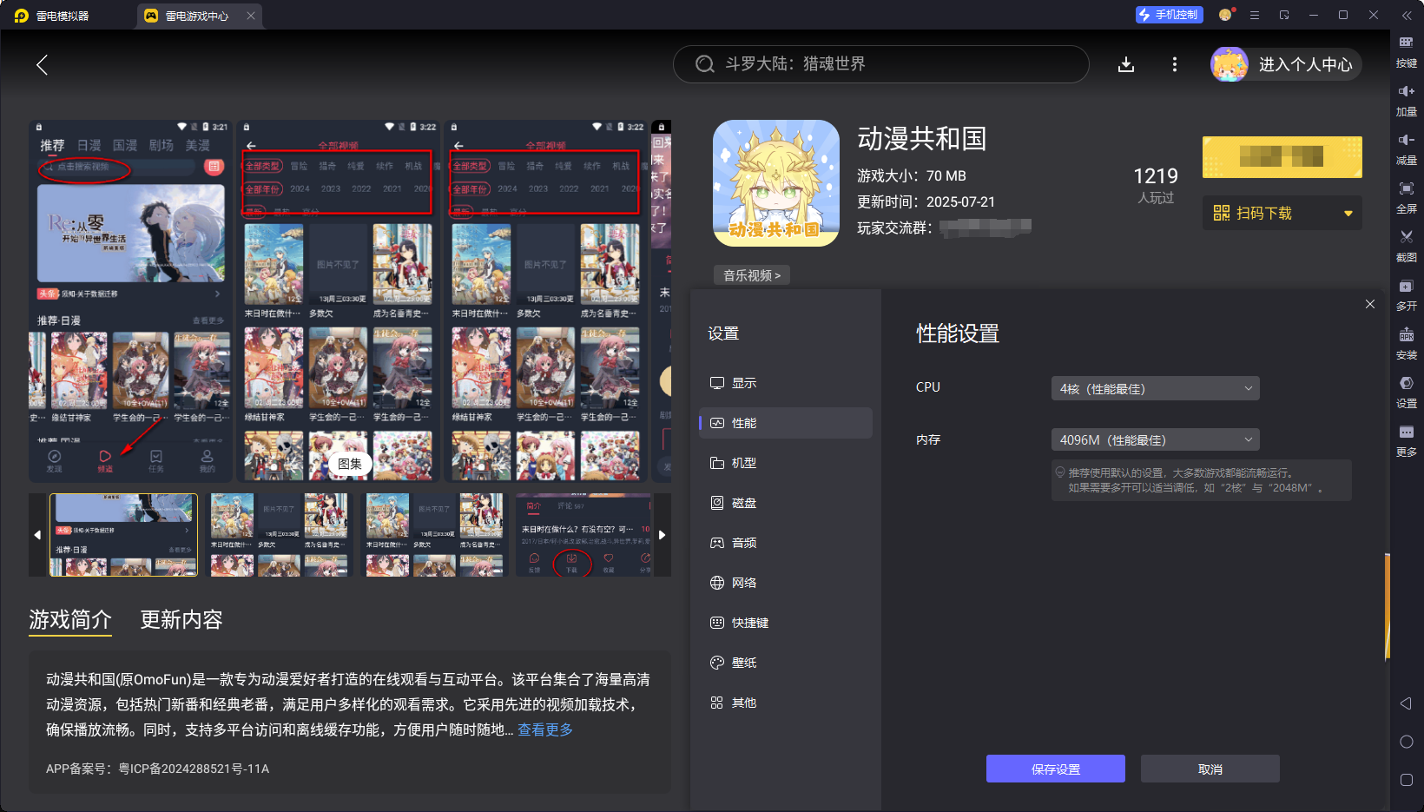
Task: Click the 动漫共和国 app icon
Action: click(x=776, y=183)
